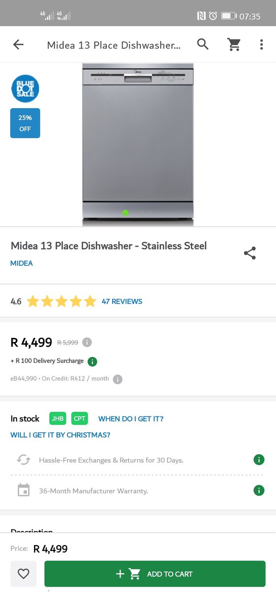Image resolution: width=276 pixels, height=592 pixels.
Task: Share product via share icon
Action: pyautogui.click(x=250, y=254)
